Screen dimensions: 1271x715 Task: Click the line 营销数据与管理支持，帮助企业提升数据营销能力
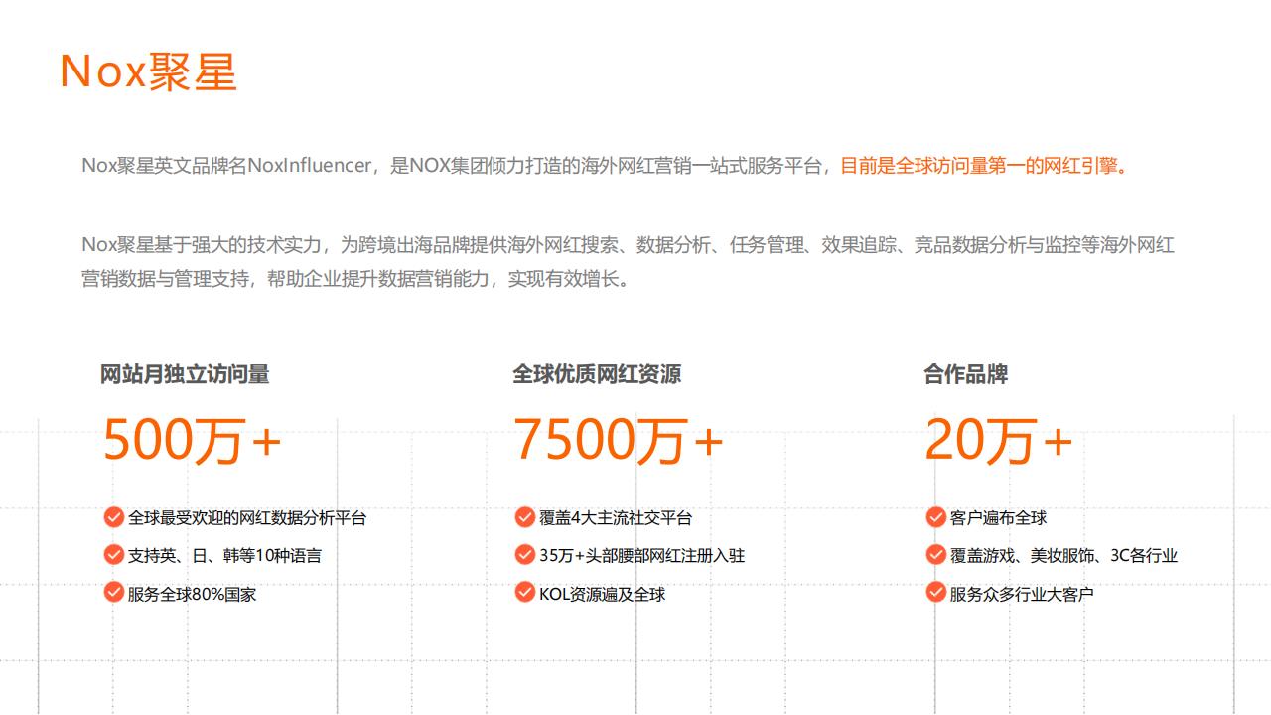pyautogui.click(x=355, y=278)
